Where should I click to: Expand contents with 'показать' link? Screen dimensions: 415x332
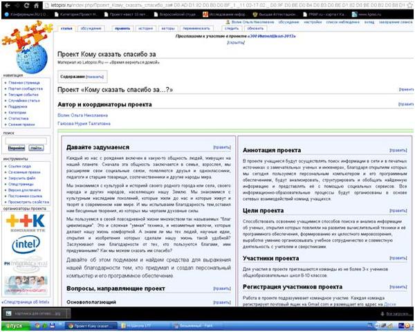(x=95, y=77)
